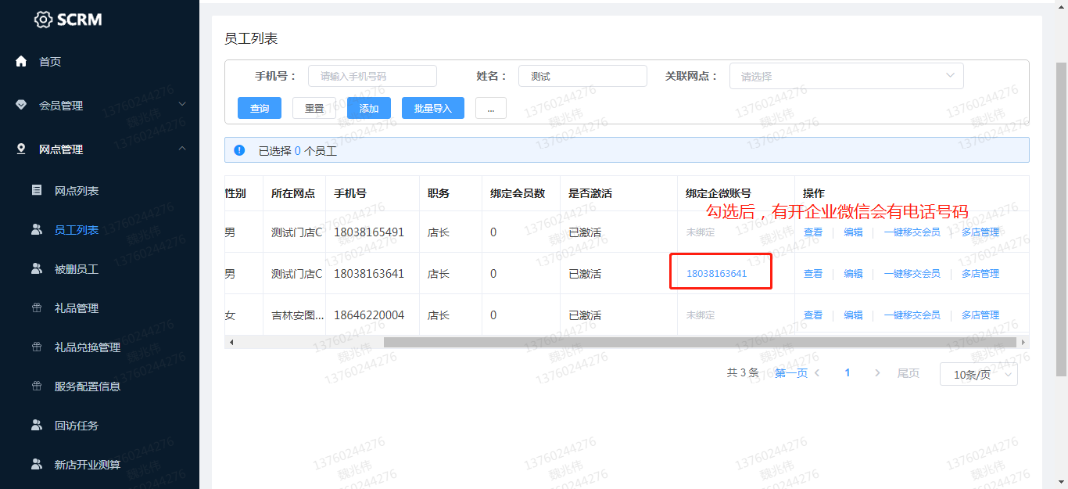The width and height of the screenshot is (1068, 489).
Task: Click the 吉林安图... store cell
Action: 296,315
